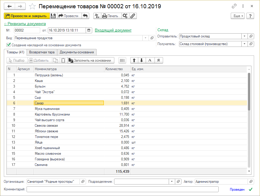The width and height of the screenshot is (260, 196).
Task: Click the save document diskette icon
Action: tap(54, 16)
